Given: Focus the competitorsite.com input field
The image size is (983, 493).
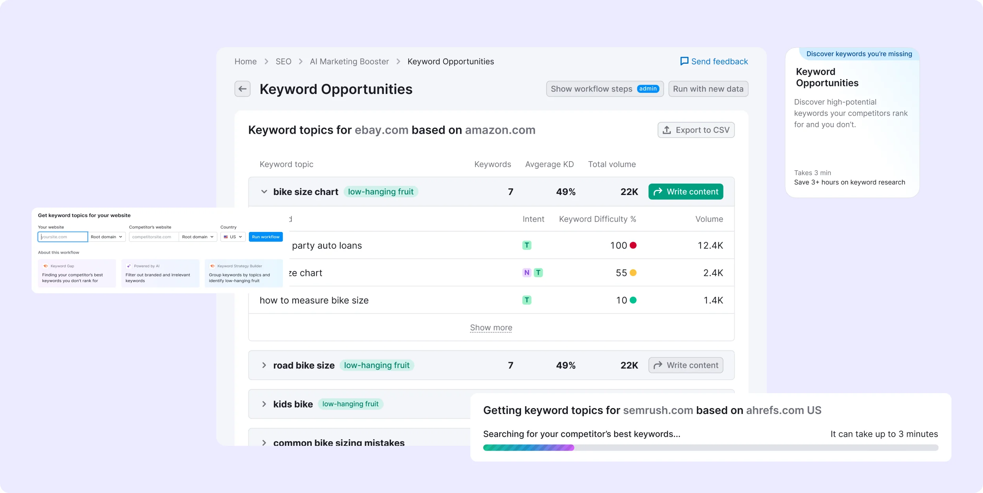Looking at the screenshot, I should pyautogui.click(x=154, y=237).
